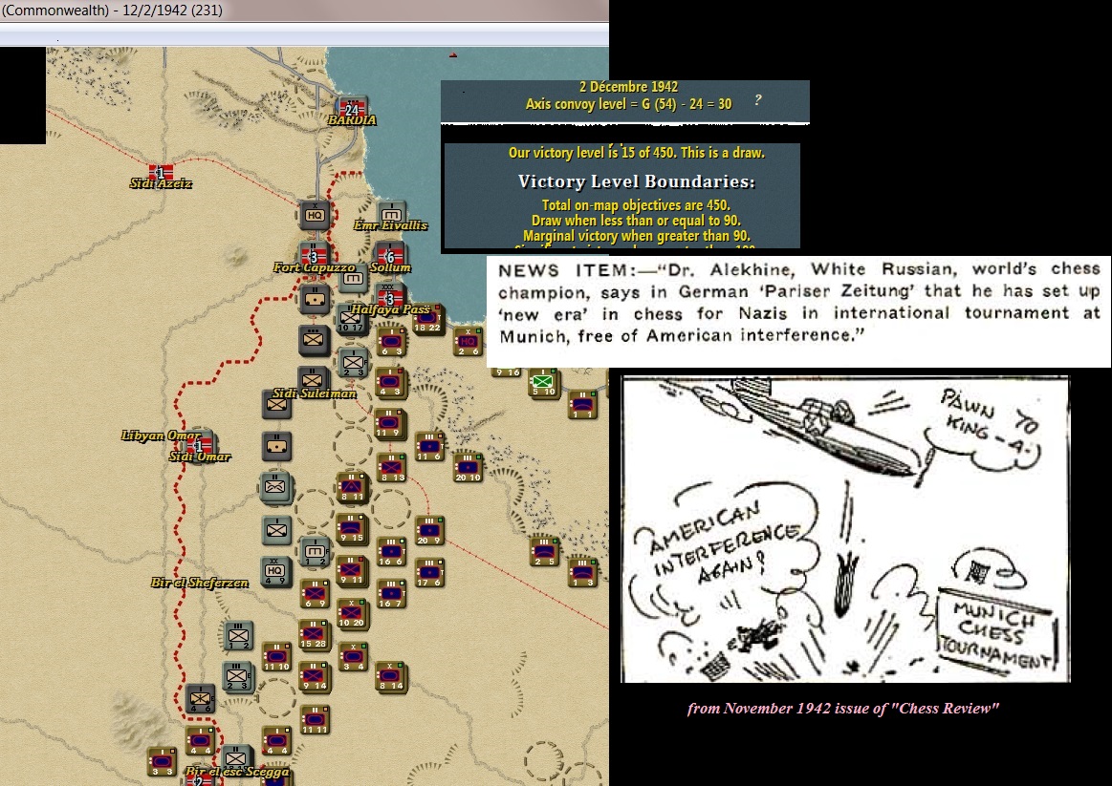The image size is (1112, 786).
Task: Select the Allied regiment showing 16 6
Action: click(391, 552)
